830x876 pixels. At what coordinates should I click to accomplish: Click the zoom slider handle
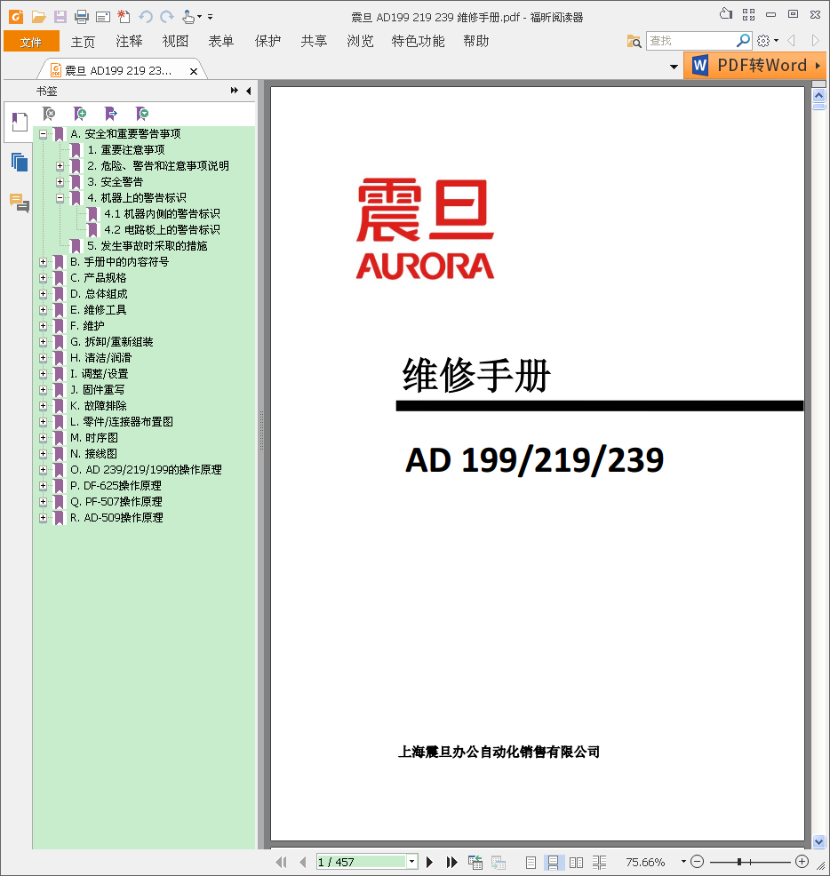click(739, 862)
